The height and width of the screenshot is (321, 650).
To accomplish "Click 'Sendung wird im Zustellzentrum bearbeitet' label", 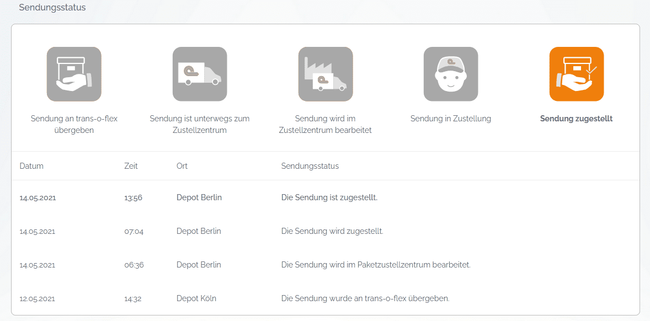I will point(325,125).
